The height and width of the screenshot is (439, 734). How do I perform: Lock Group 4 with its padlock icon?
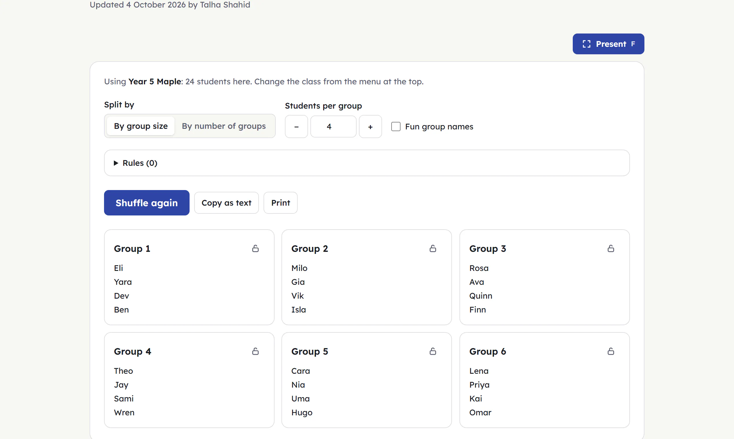[x=255, y=351]
